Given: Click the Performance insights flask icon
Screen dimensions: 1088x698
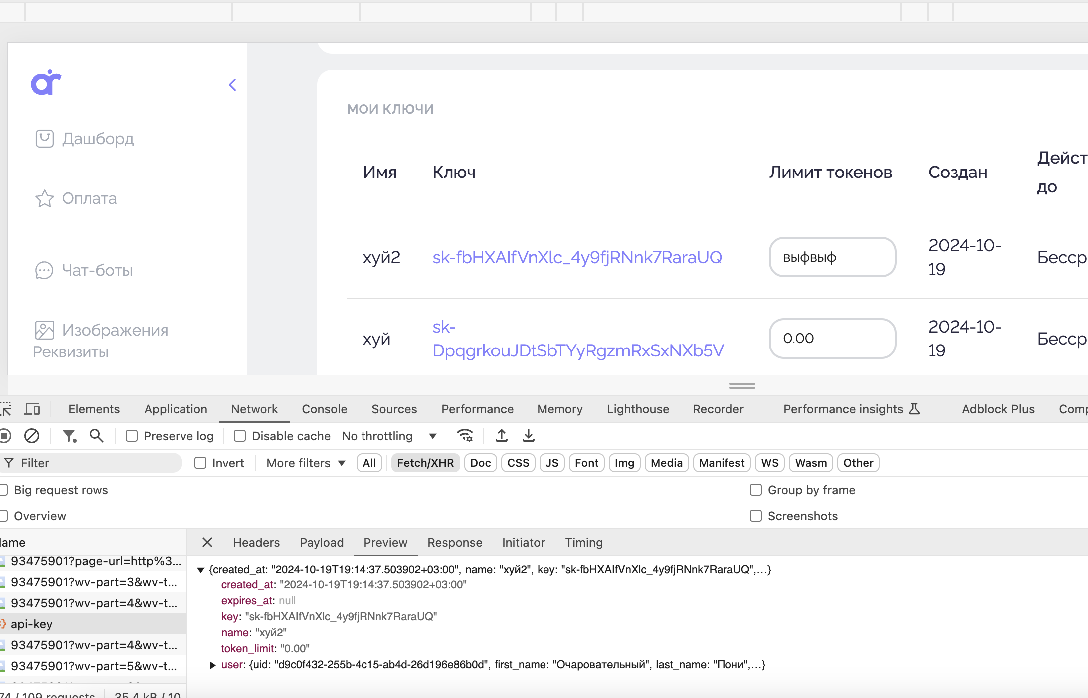Looking at the screenshot, I should [914, 409].
